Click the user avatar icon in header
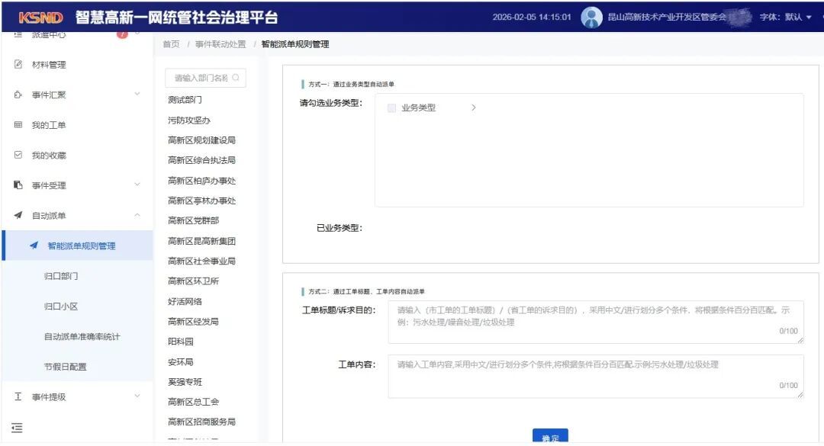Viewport: 824px width, 446px height. 591,17
